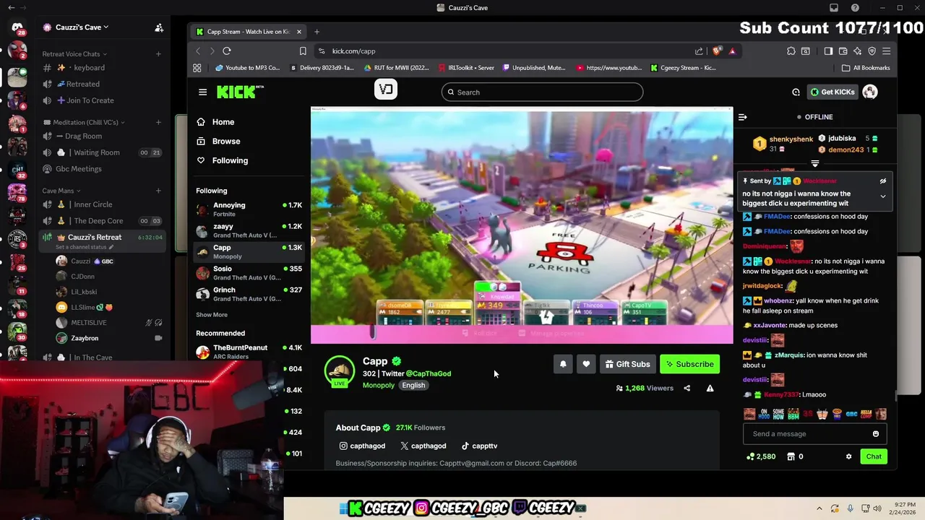The image size is (925, 520).
Task: Open browser extensions puzzle icon
Action: pos(791,51)
